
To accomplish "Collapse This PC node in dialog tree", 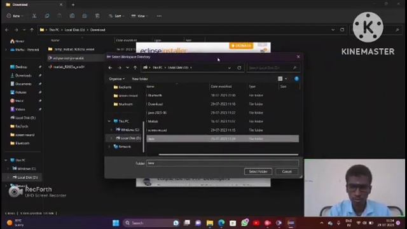I will (109, 121).
